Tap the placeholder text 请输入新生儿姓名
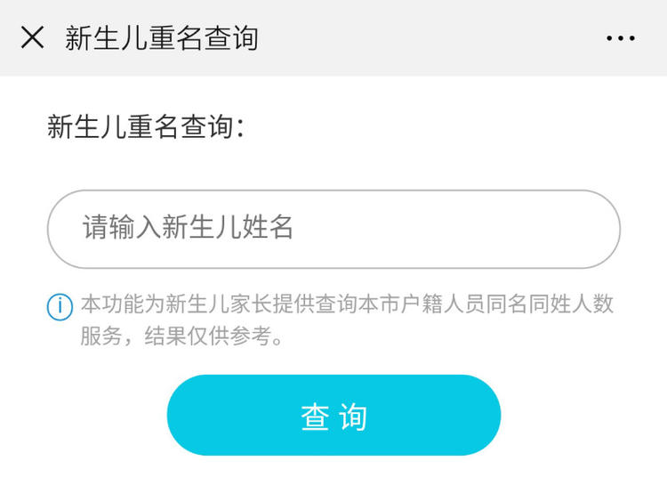 coord(188,227)
